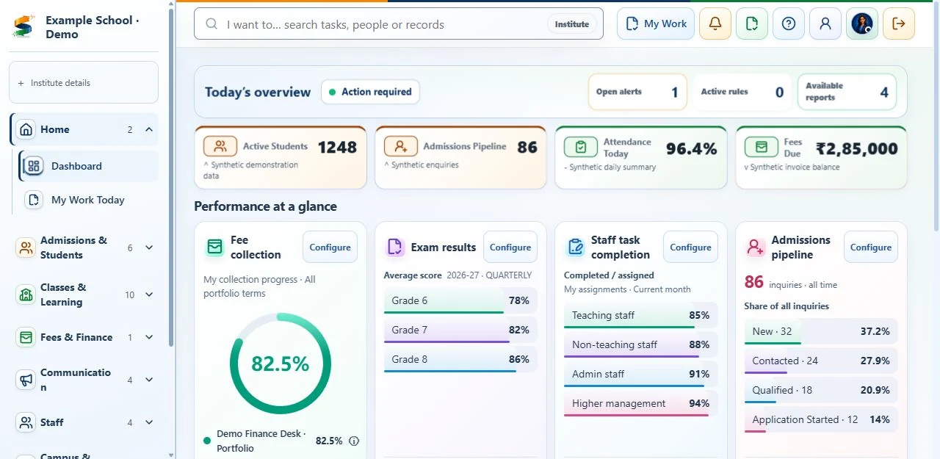Image resolution: width=940 pixels, height=459 pixels.
Task: Expand Classes & Learning chevron
Action: tap(149, 294)
